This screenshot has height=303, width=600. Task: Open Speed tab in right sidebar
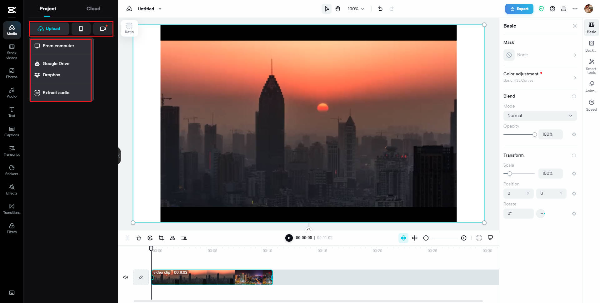click(591, 105)
